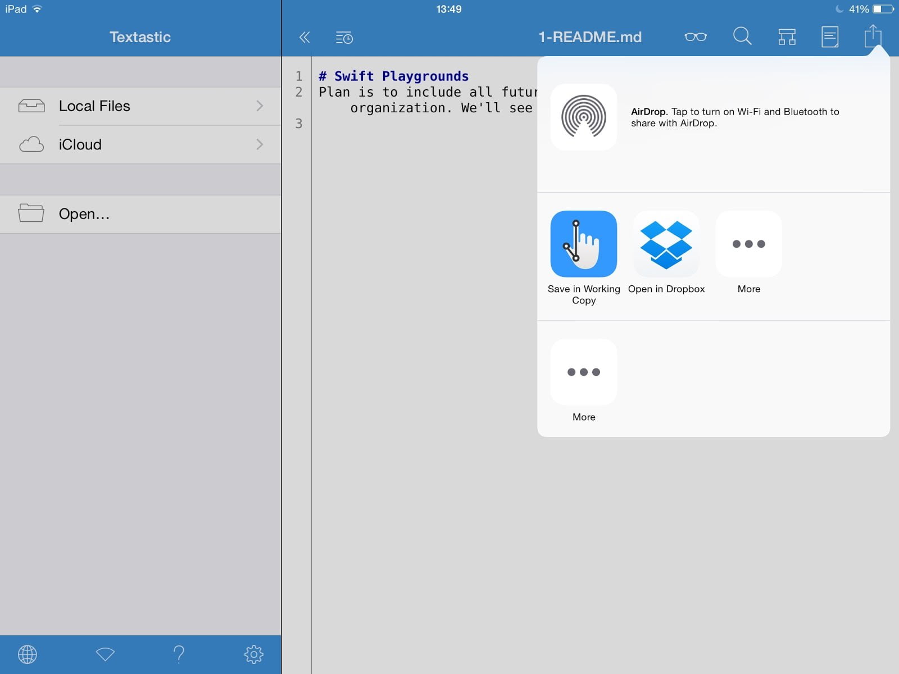Tap More in the bottom actions row
Viewport: 899px width, 674px height.
(583, 372)
